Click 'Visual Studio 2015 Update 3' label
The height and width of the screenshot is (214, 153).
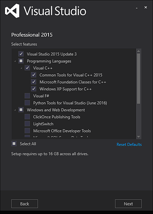(x=52, y=54)
